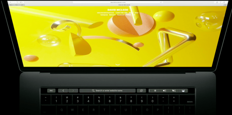
Task: Open the Facebook link
Action: coord(121,15)
